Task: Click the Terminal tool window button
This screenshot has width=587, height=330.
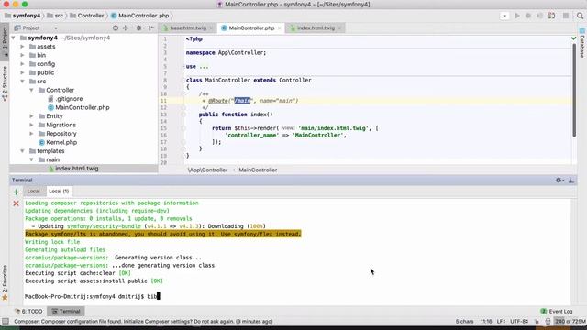Action: coord(66,312)
